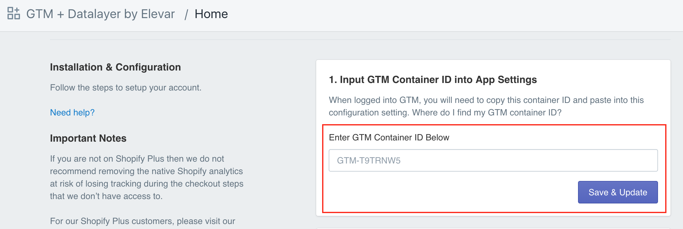Select the Installation & Configuration heading

click(x=115, y=67)
